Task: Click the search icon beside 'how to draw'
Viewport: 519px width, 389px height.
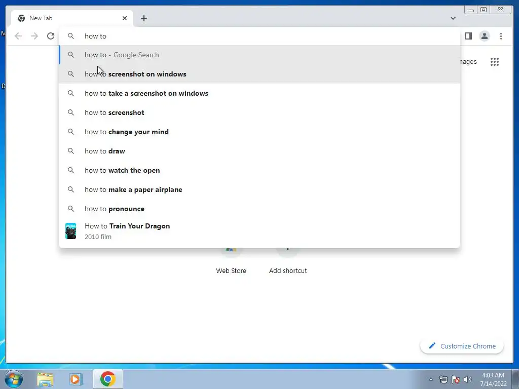Action: pyautogui.click(x=71, y=151)
